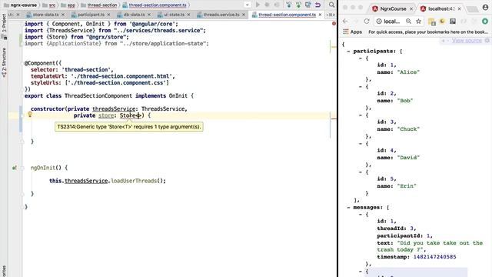The height and width of the screenshot is (277, 492).
Task: Collapse the Bob participant object
Action: (361, 86)
